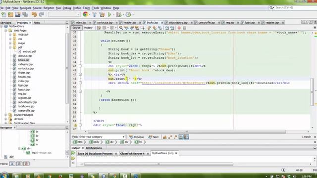Click the Previous Bookmark editor icon
Viewport: 317px width, 178px height.
click(149, 28)
